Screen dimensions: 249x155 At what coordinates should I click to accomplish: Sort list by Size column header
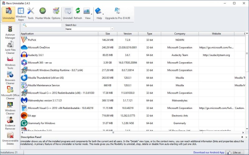107,34
